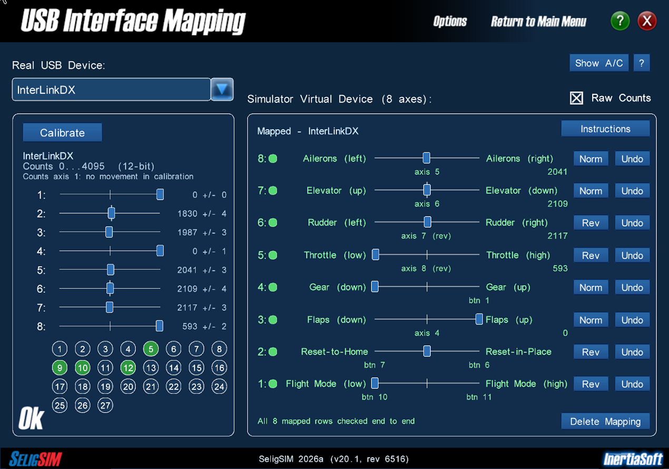Viewport: 669px width, 469px height.
Task: Click green status dot for row 3 Flaps
Action: coord(273,320)
